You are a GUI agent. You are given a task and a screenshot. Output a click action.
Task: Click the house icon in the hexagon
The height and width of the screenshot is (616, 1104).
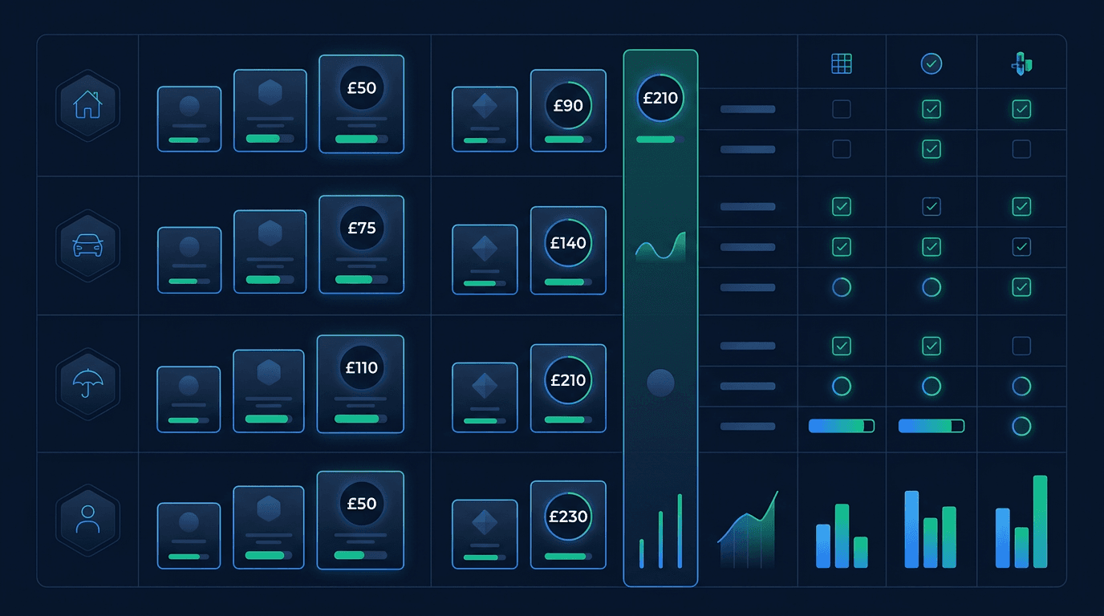coord(87,105)
